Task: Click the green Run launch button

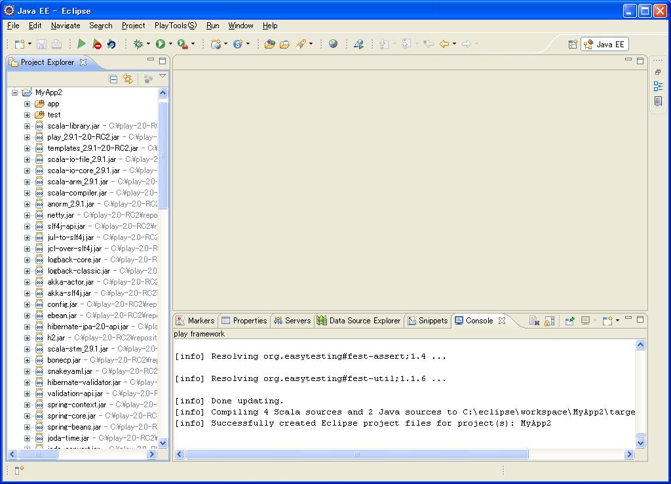Action: point(161,44)
